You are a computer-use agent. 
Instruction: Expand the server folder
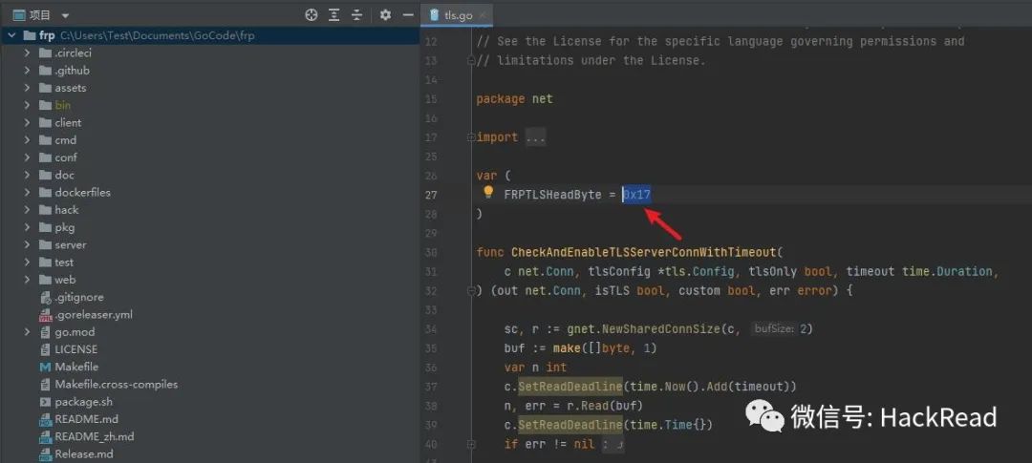click(28, 244)
